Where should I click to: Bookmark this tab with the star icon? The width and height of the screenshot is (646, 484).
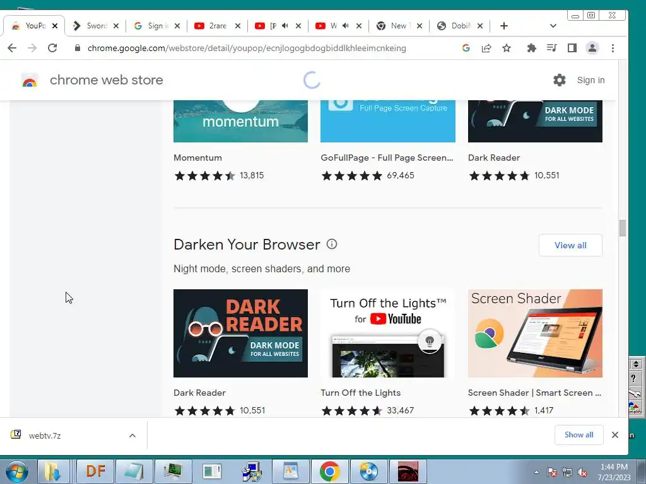pos(507,48)
